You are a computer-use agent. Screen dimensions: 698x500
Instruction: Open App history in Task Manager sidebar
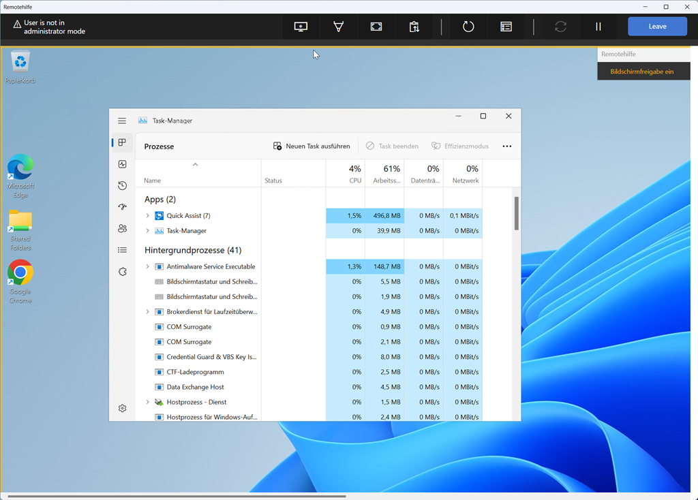pyautogui.click(x=122, y=185)
